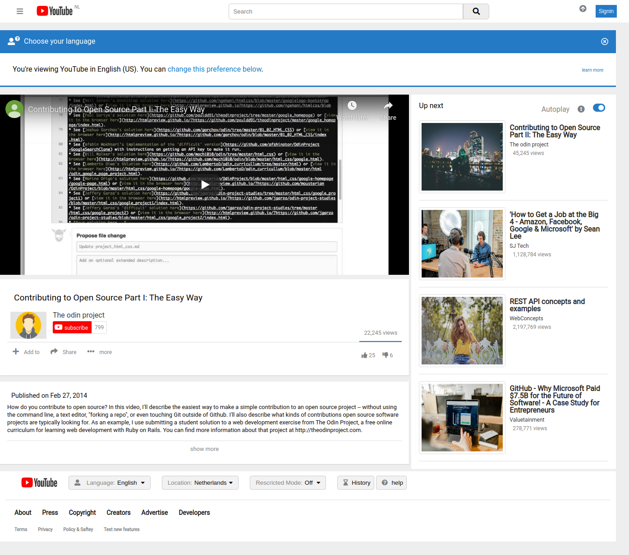Click Press footer link
The image size is (629, 555).
[50, 513]
